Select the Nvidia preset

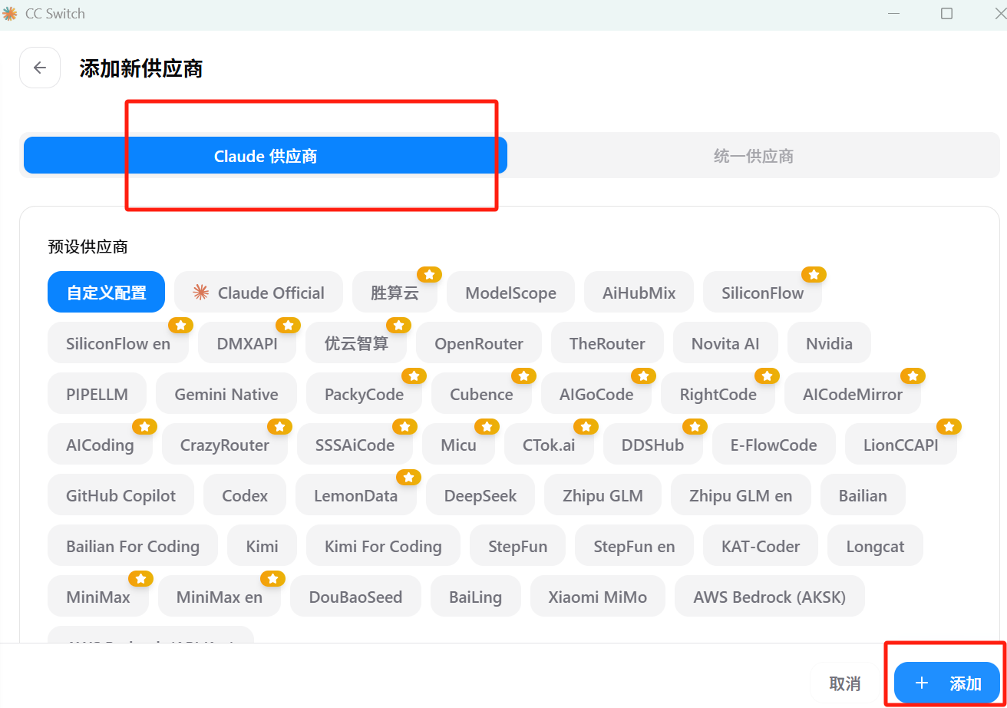coord(829,343)
